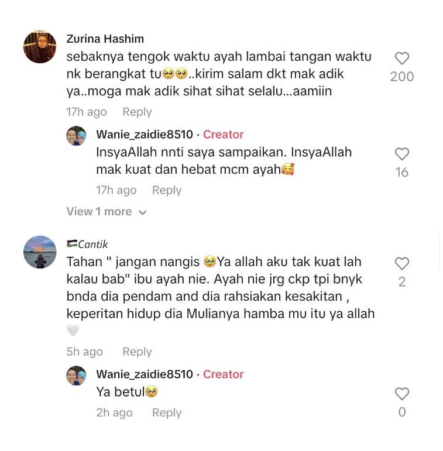Screen dimensions: 443x451
Task: Open Cantik's sunset profile avatar
Action: coord(40,252)
